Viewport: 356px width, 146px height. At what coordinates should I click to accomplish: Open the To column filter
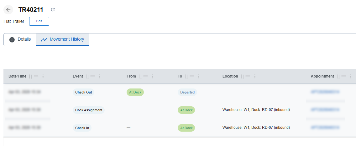pos(192,76)
